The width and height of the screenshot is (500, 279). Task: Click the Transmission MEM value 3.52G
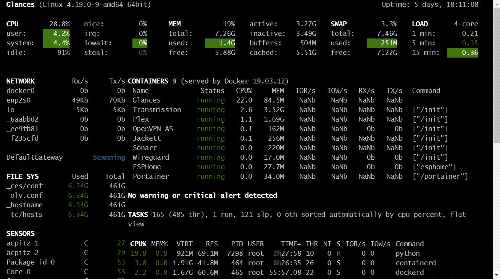[274, 110]
